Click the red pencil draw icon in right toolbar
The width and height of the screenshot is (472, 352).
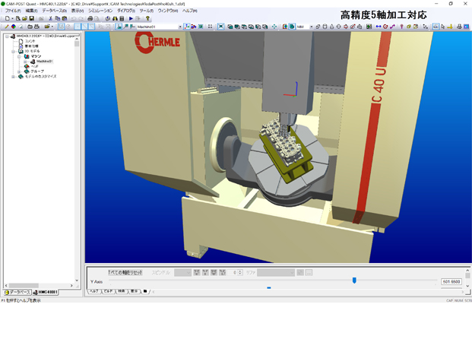(353, 27)
